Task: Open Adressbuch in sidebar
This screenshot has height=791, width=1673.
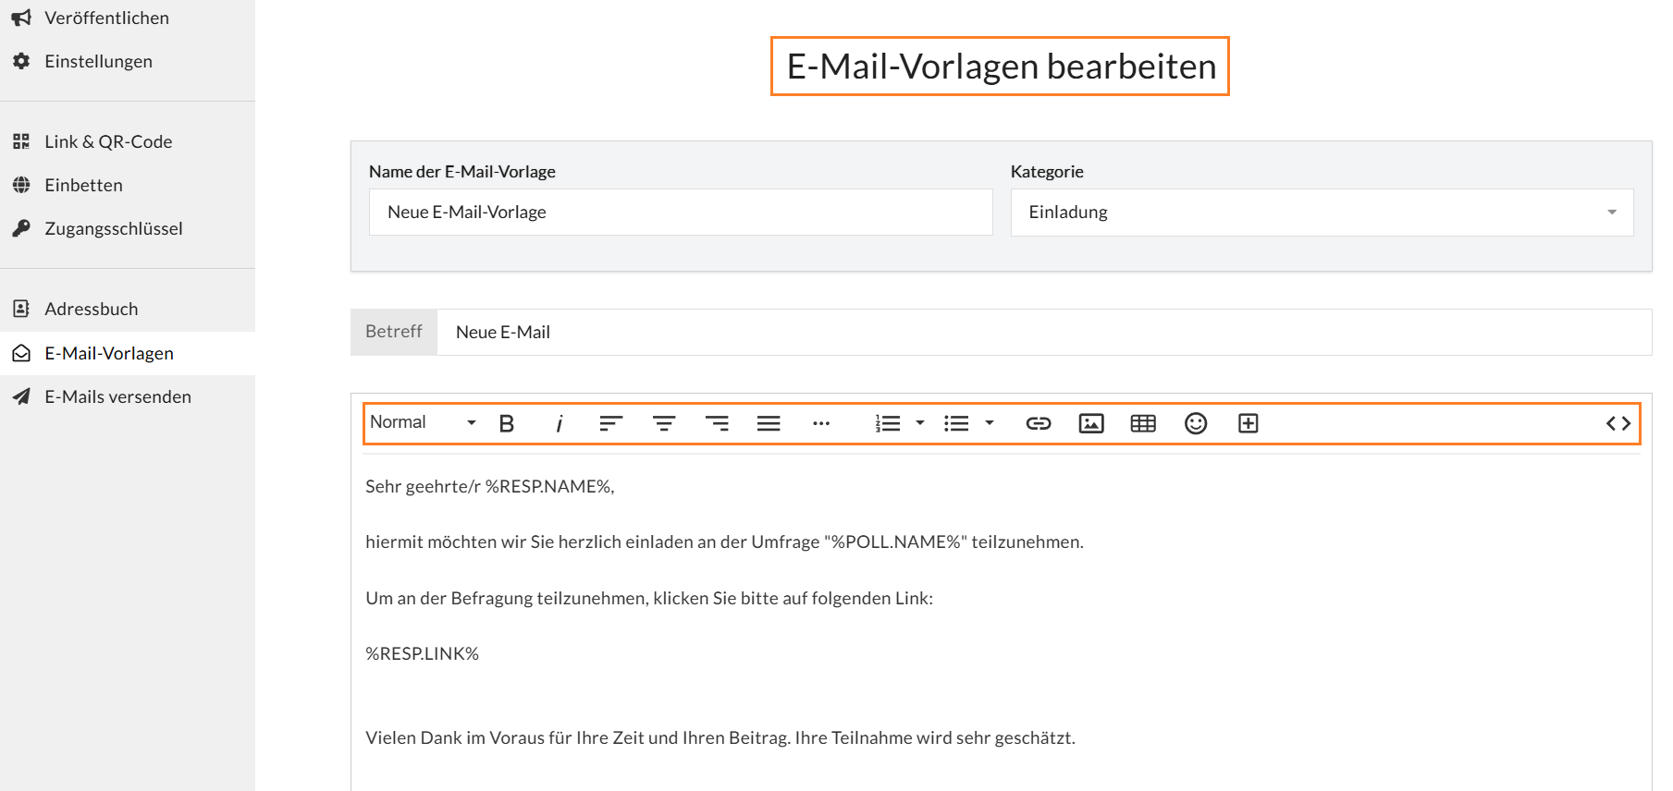Action: (x=91, y=309)
